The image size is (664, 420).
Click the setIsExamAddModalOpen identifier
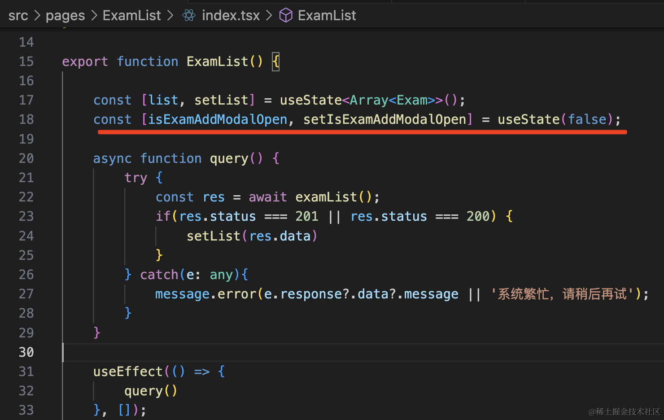(x=384, y=119)
